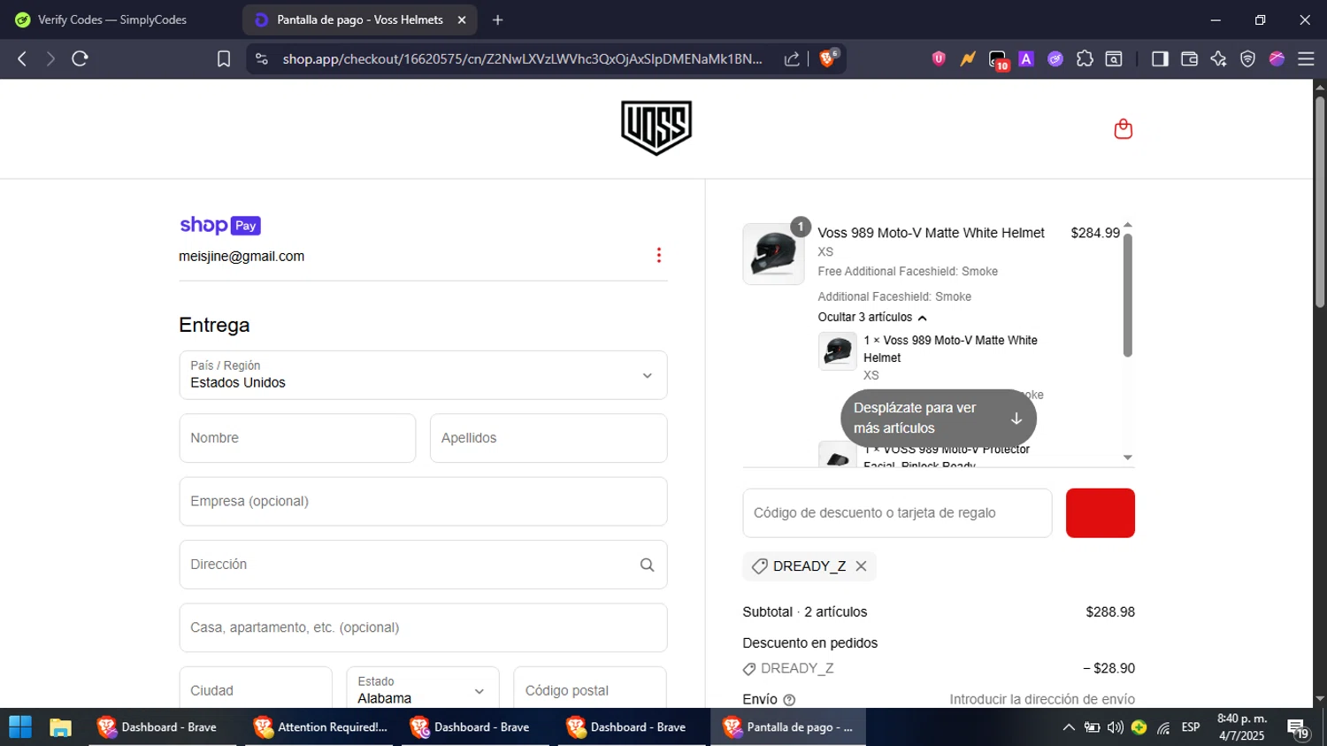Click Desplázate para ver más artículos
The image size is (1327, 746).
pos(939,418)
